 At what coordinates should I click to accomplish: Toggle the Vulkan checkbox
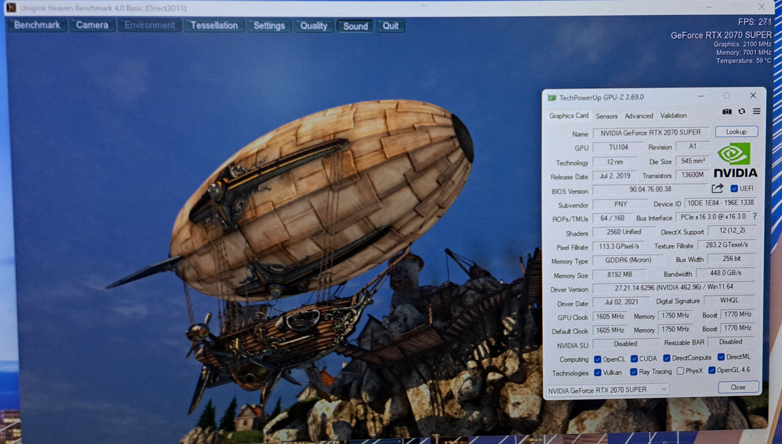(597, 372)
